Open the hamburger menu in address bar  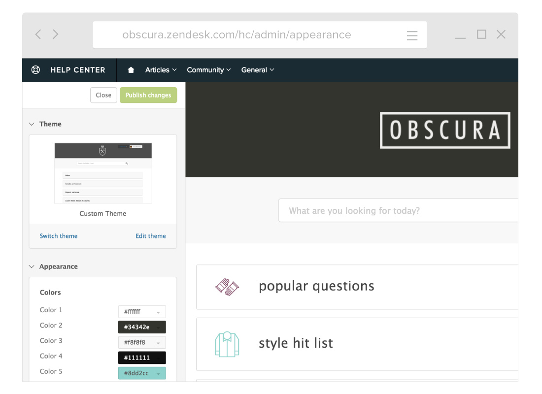click(x=412, y=35)
